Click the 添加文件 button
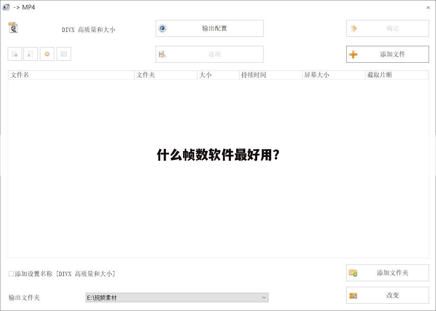 pyautogui.click(x=387, y=54)
